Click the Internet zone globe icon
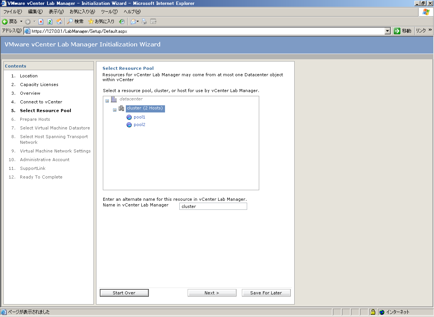434x317 pixels. point(382,312)
